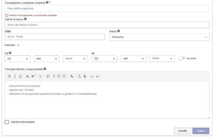213x137 pixels.
Task: Open the Al year YYYY dropdown
Action: coord(162,59)
